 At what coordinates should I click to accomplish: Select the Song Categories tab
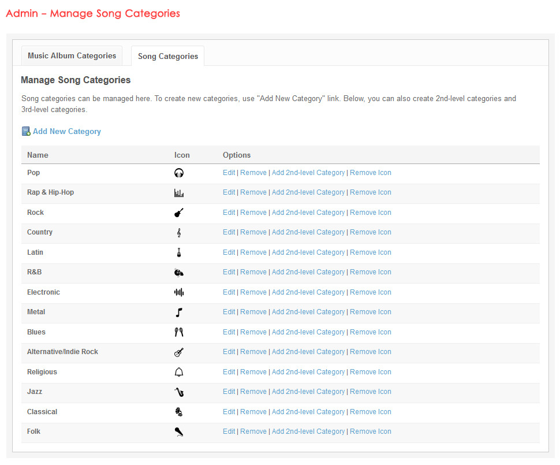coord(167,57)
